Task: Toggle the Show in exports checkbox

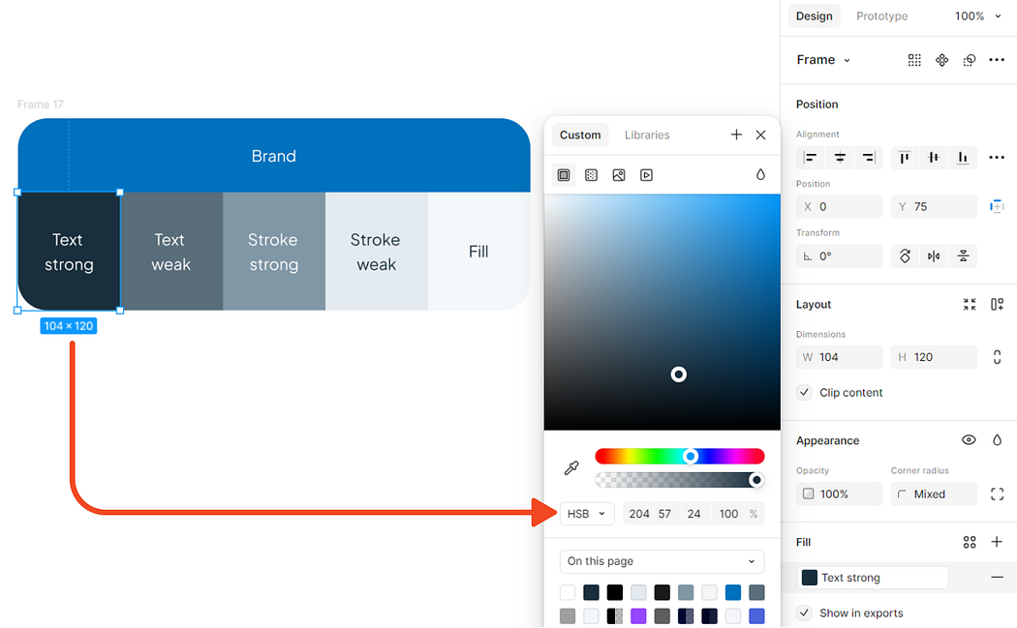Action: (804, 613)
